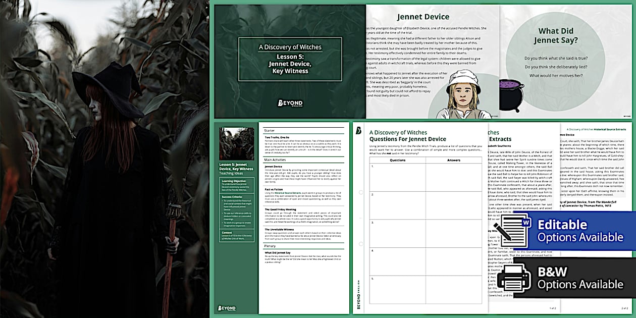This screenshot has height=318, width=636.
Task: Select the upper hole-punch circle on the worksheet
Action: click(360, 192)
